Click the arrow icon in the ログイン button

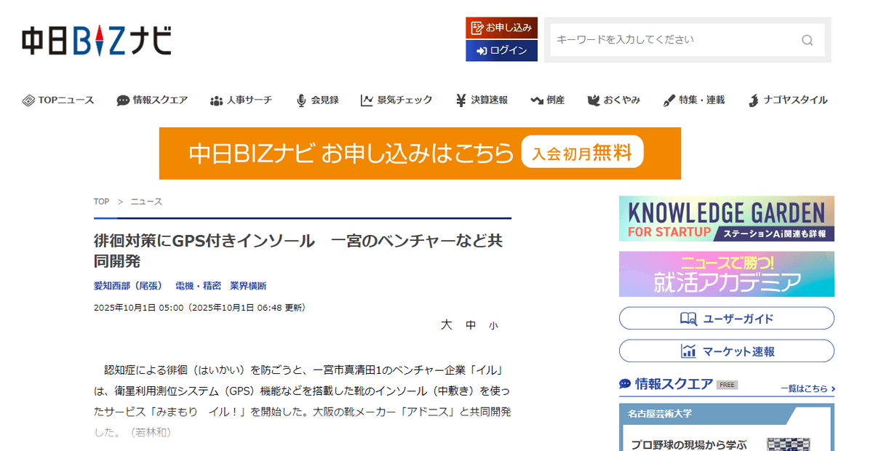(482, 50)
